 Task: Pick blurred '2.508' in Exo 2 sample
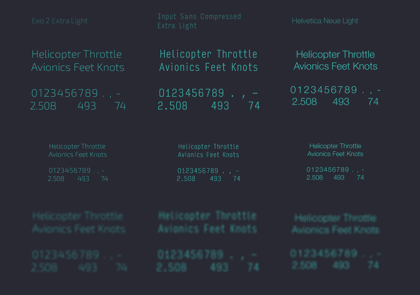click(x=44, y=267)
